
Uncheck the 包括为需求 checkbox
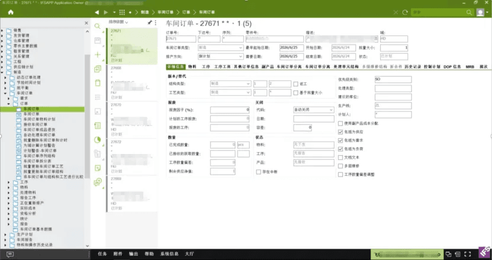[x=340, y=140]
